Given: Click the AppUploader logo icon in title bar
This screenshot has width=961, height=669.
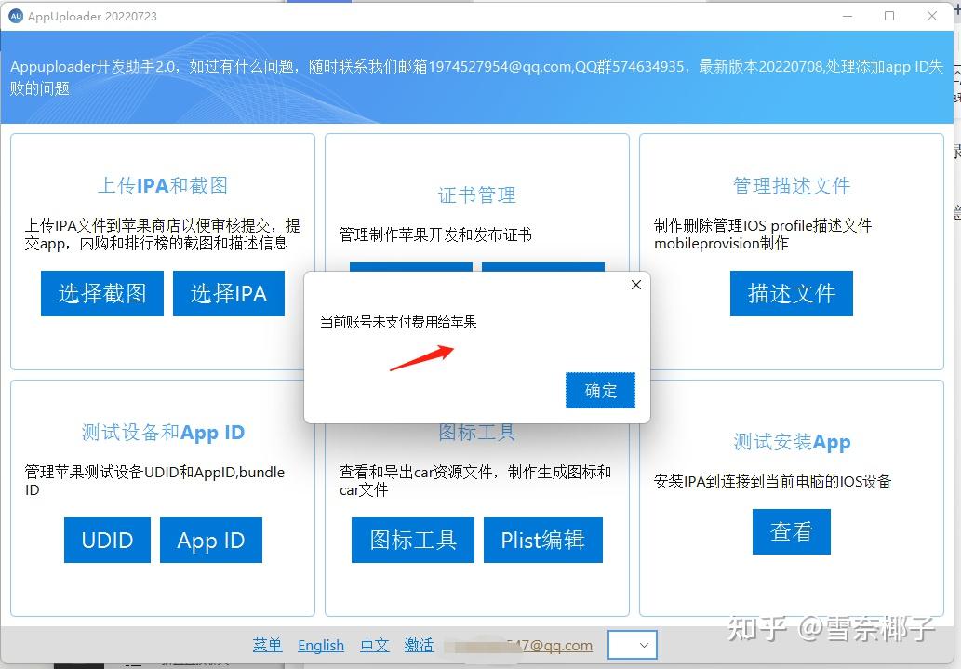Looking at the screenshot, I should (x=16, y=16).
